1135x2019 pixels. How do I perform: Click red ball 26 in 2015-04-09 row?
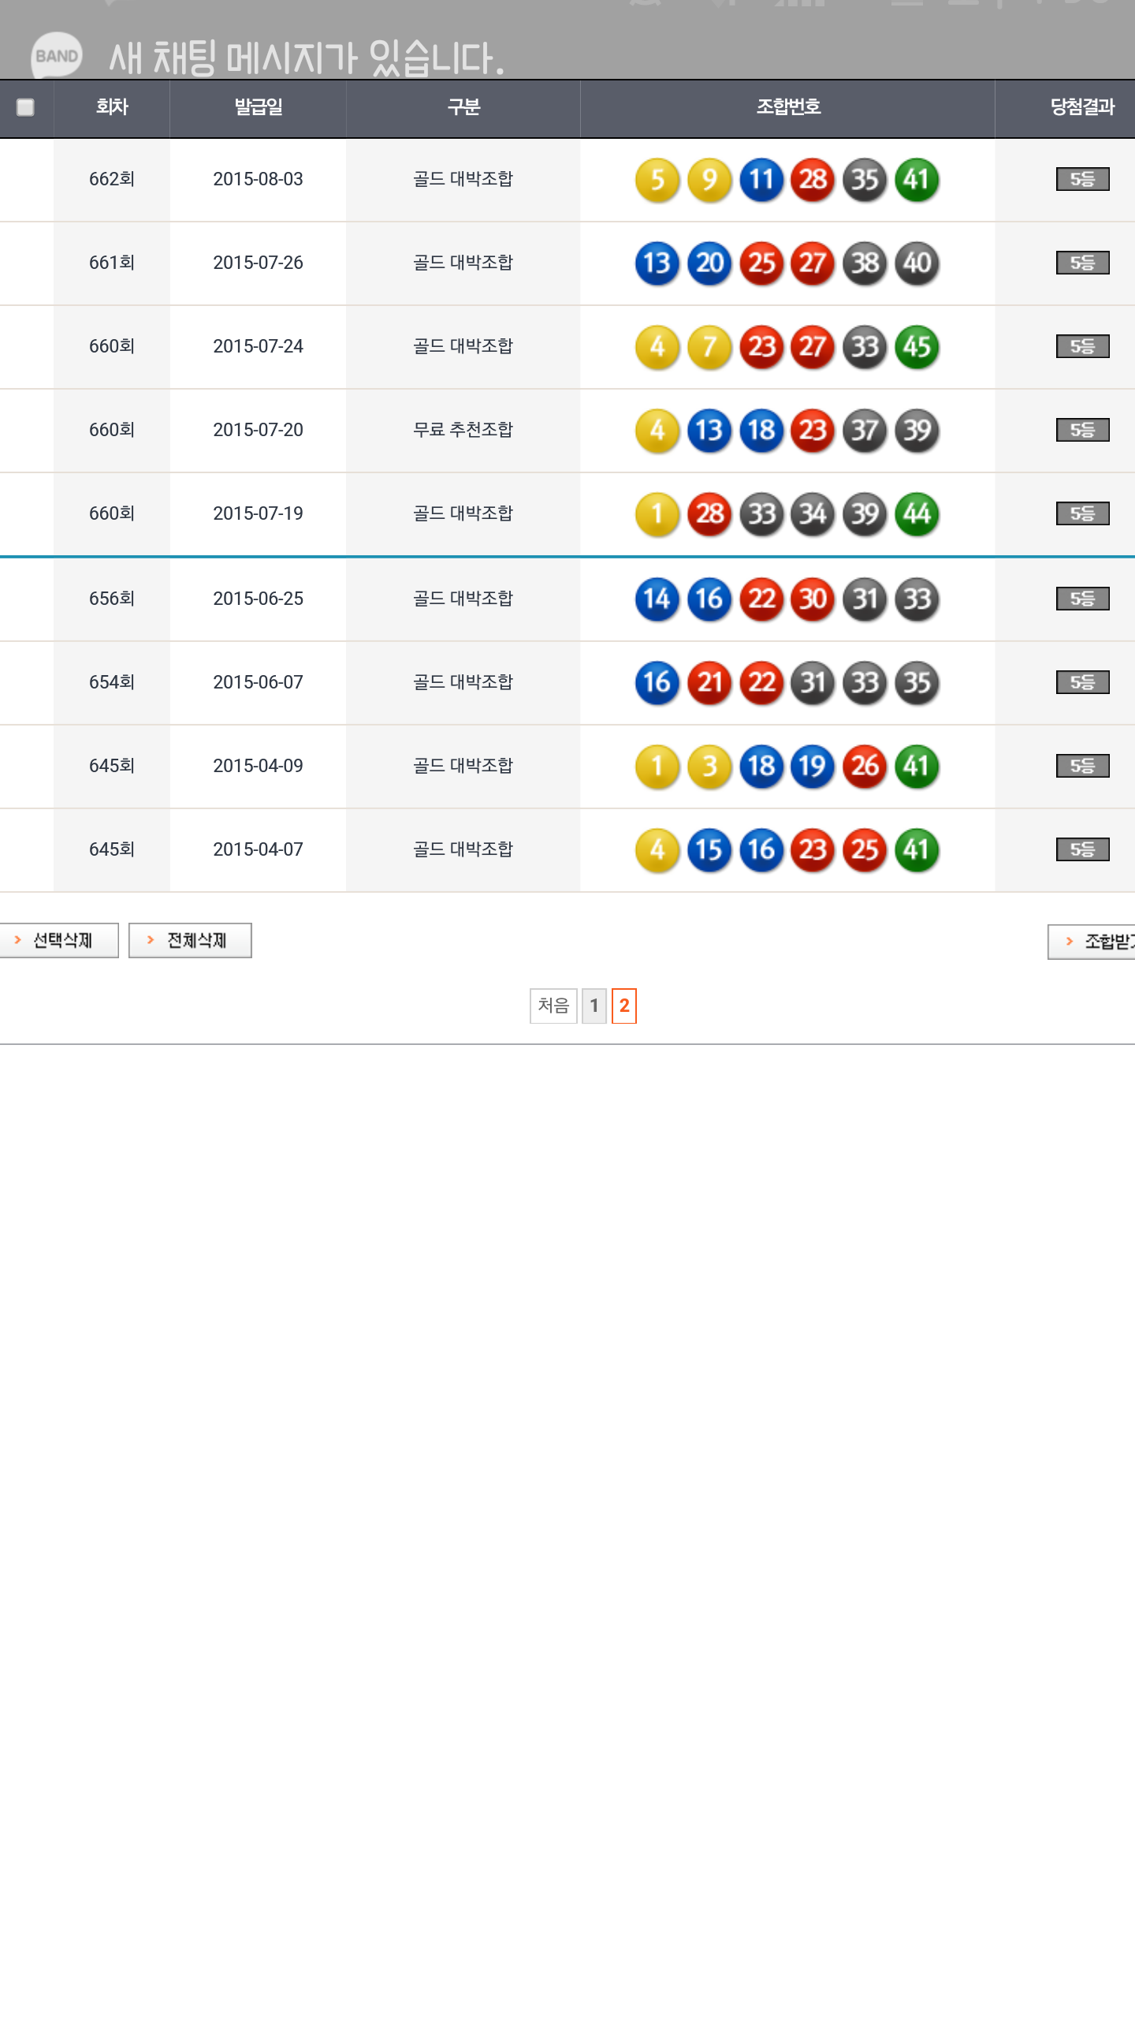865,767
